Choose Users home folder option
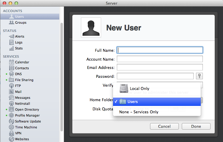This screenshot has width=223, height=142. coord(157,101)
